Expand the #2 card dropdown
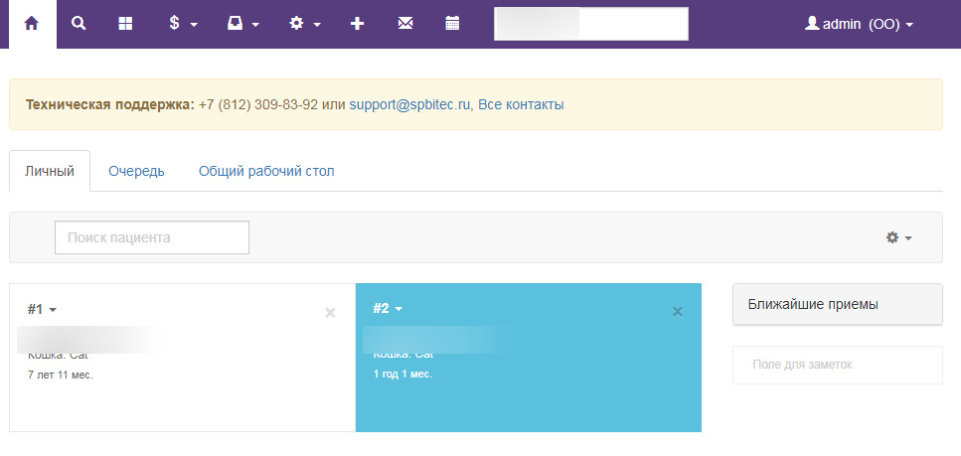This screenshot has width=961, height=456. (388, 308)
